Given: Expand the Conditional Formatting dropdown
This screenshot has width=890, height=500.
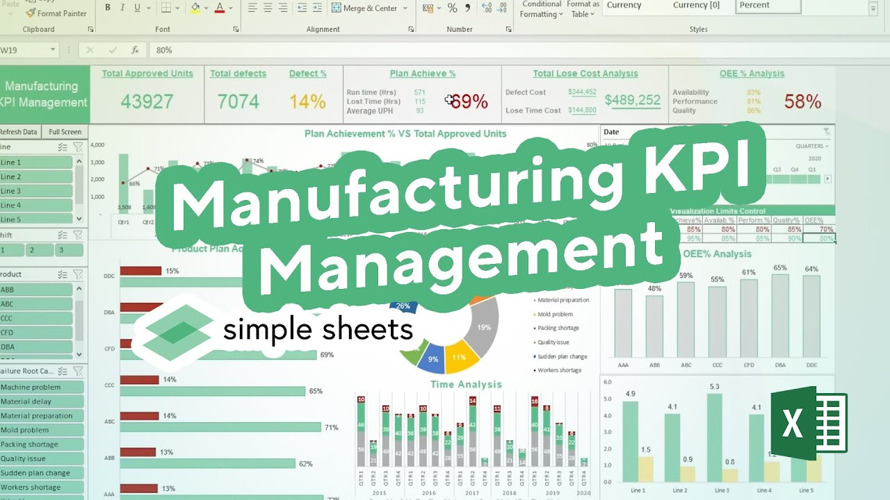Looking at the screenshot, I should (542, 10).
